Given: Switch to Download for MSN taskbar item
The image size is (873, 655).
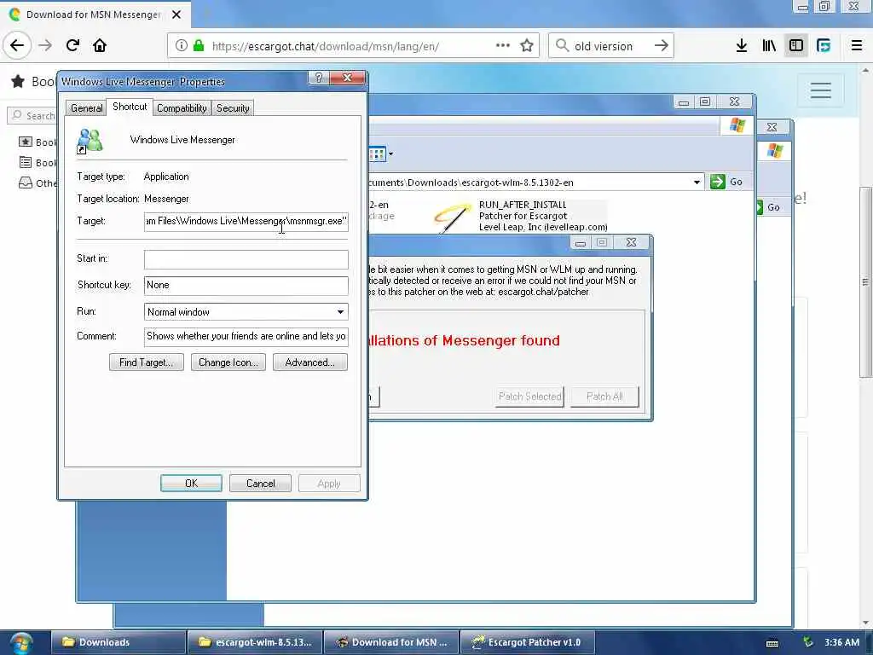Looking at the screenshot, I should click(x=391, y=643).
